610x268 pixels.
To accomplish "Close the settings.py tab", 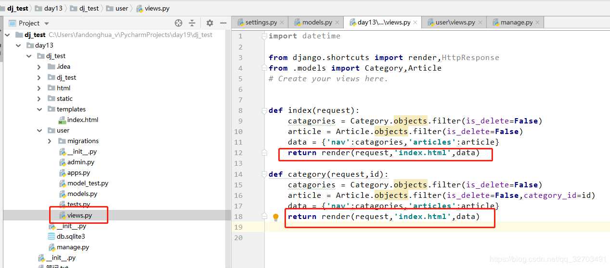I will (283, 22).
